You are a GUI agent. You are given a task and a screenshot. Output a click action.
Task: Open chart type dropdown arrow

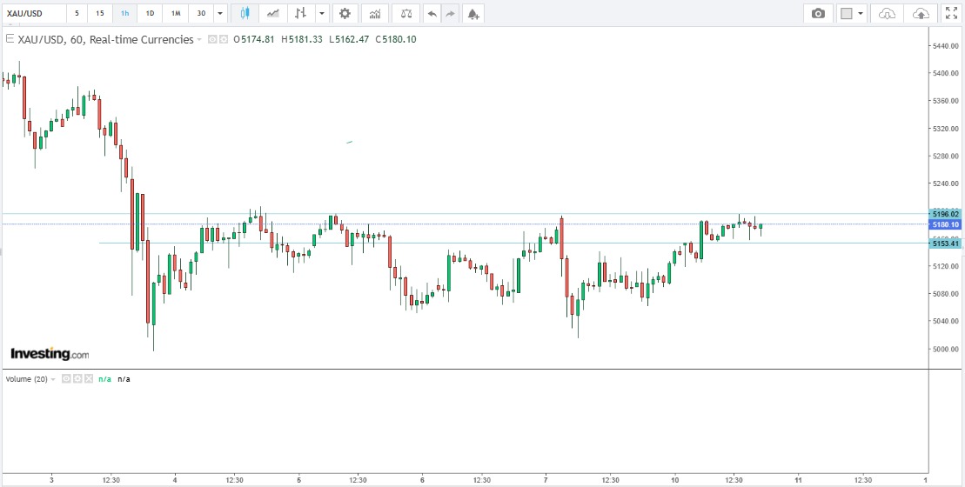(323, 13)
